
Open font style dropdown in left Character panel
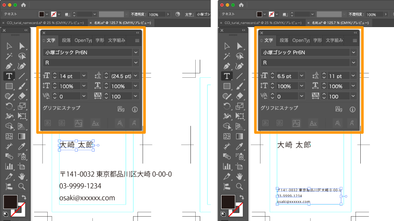tap(136, 62)
